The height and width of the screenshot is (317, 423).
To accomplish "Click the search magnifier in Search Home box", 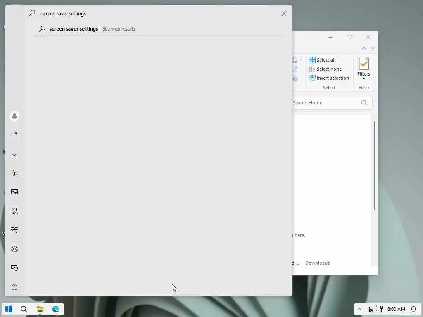I will pos(364,103).
